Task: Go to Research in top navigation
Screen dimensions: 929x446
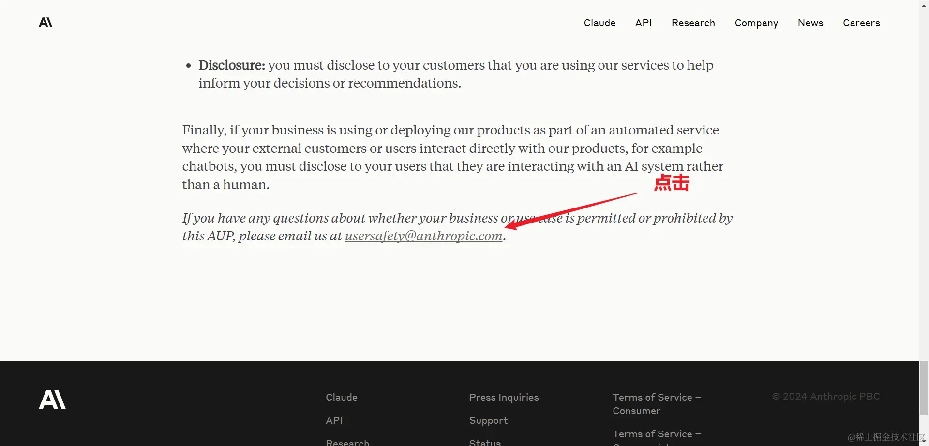Action: coord(693,23)
